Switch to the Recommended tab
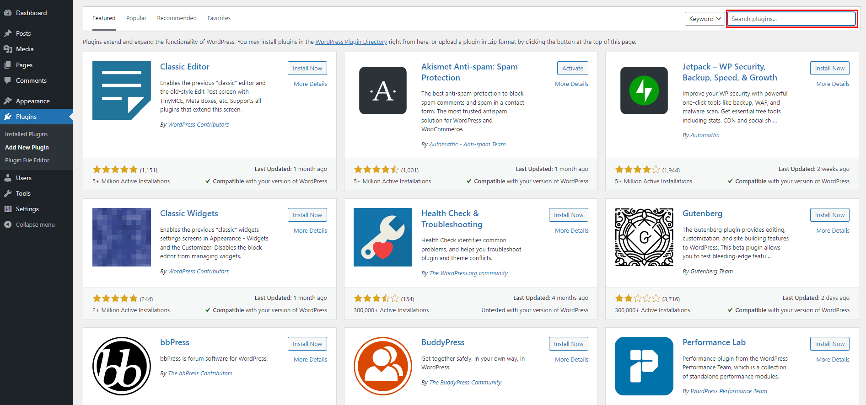The image size is (866, 405). click(x=177, y=18)
